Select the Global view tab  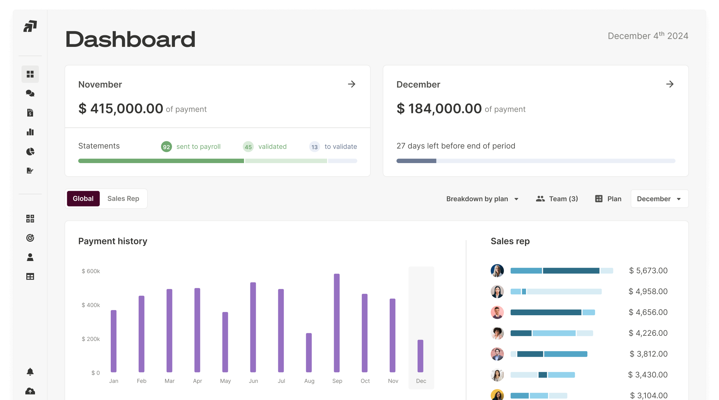[x=83, y=198]
